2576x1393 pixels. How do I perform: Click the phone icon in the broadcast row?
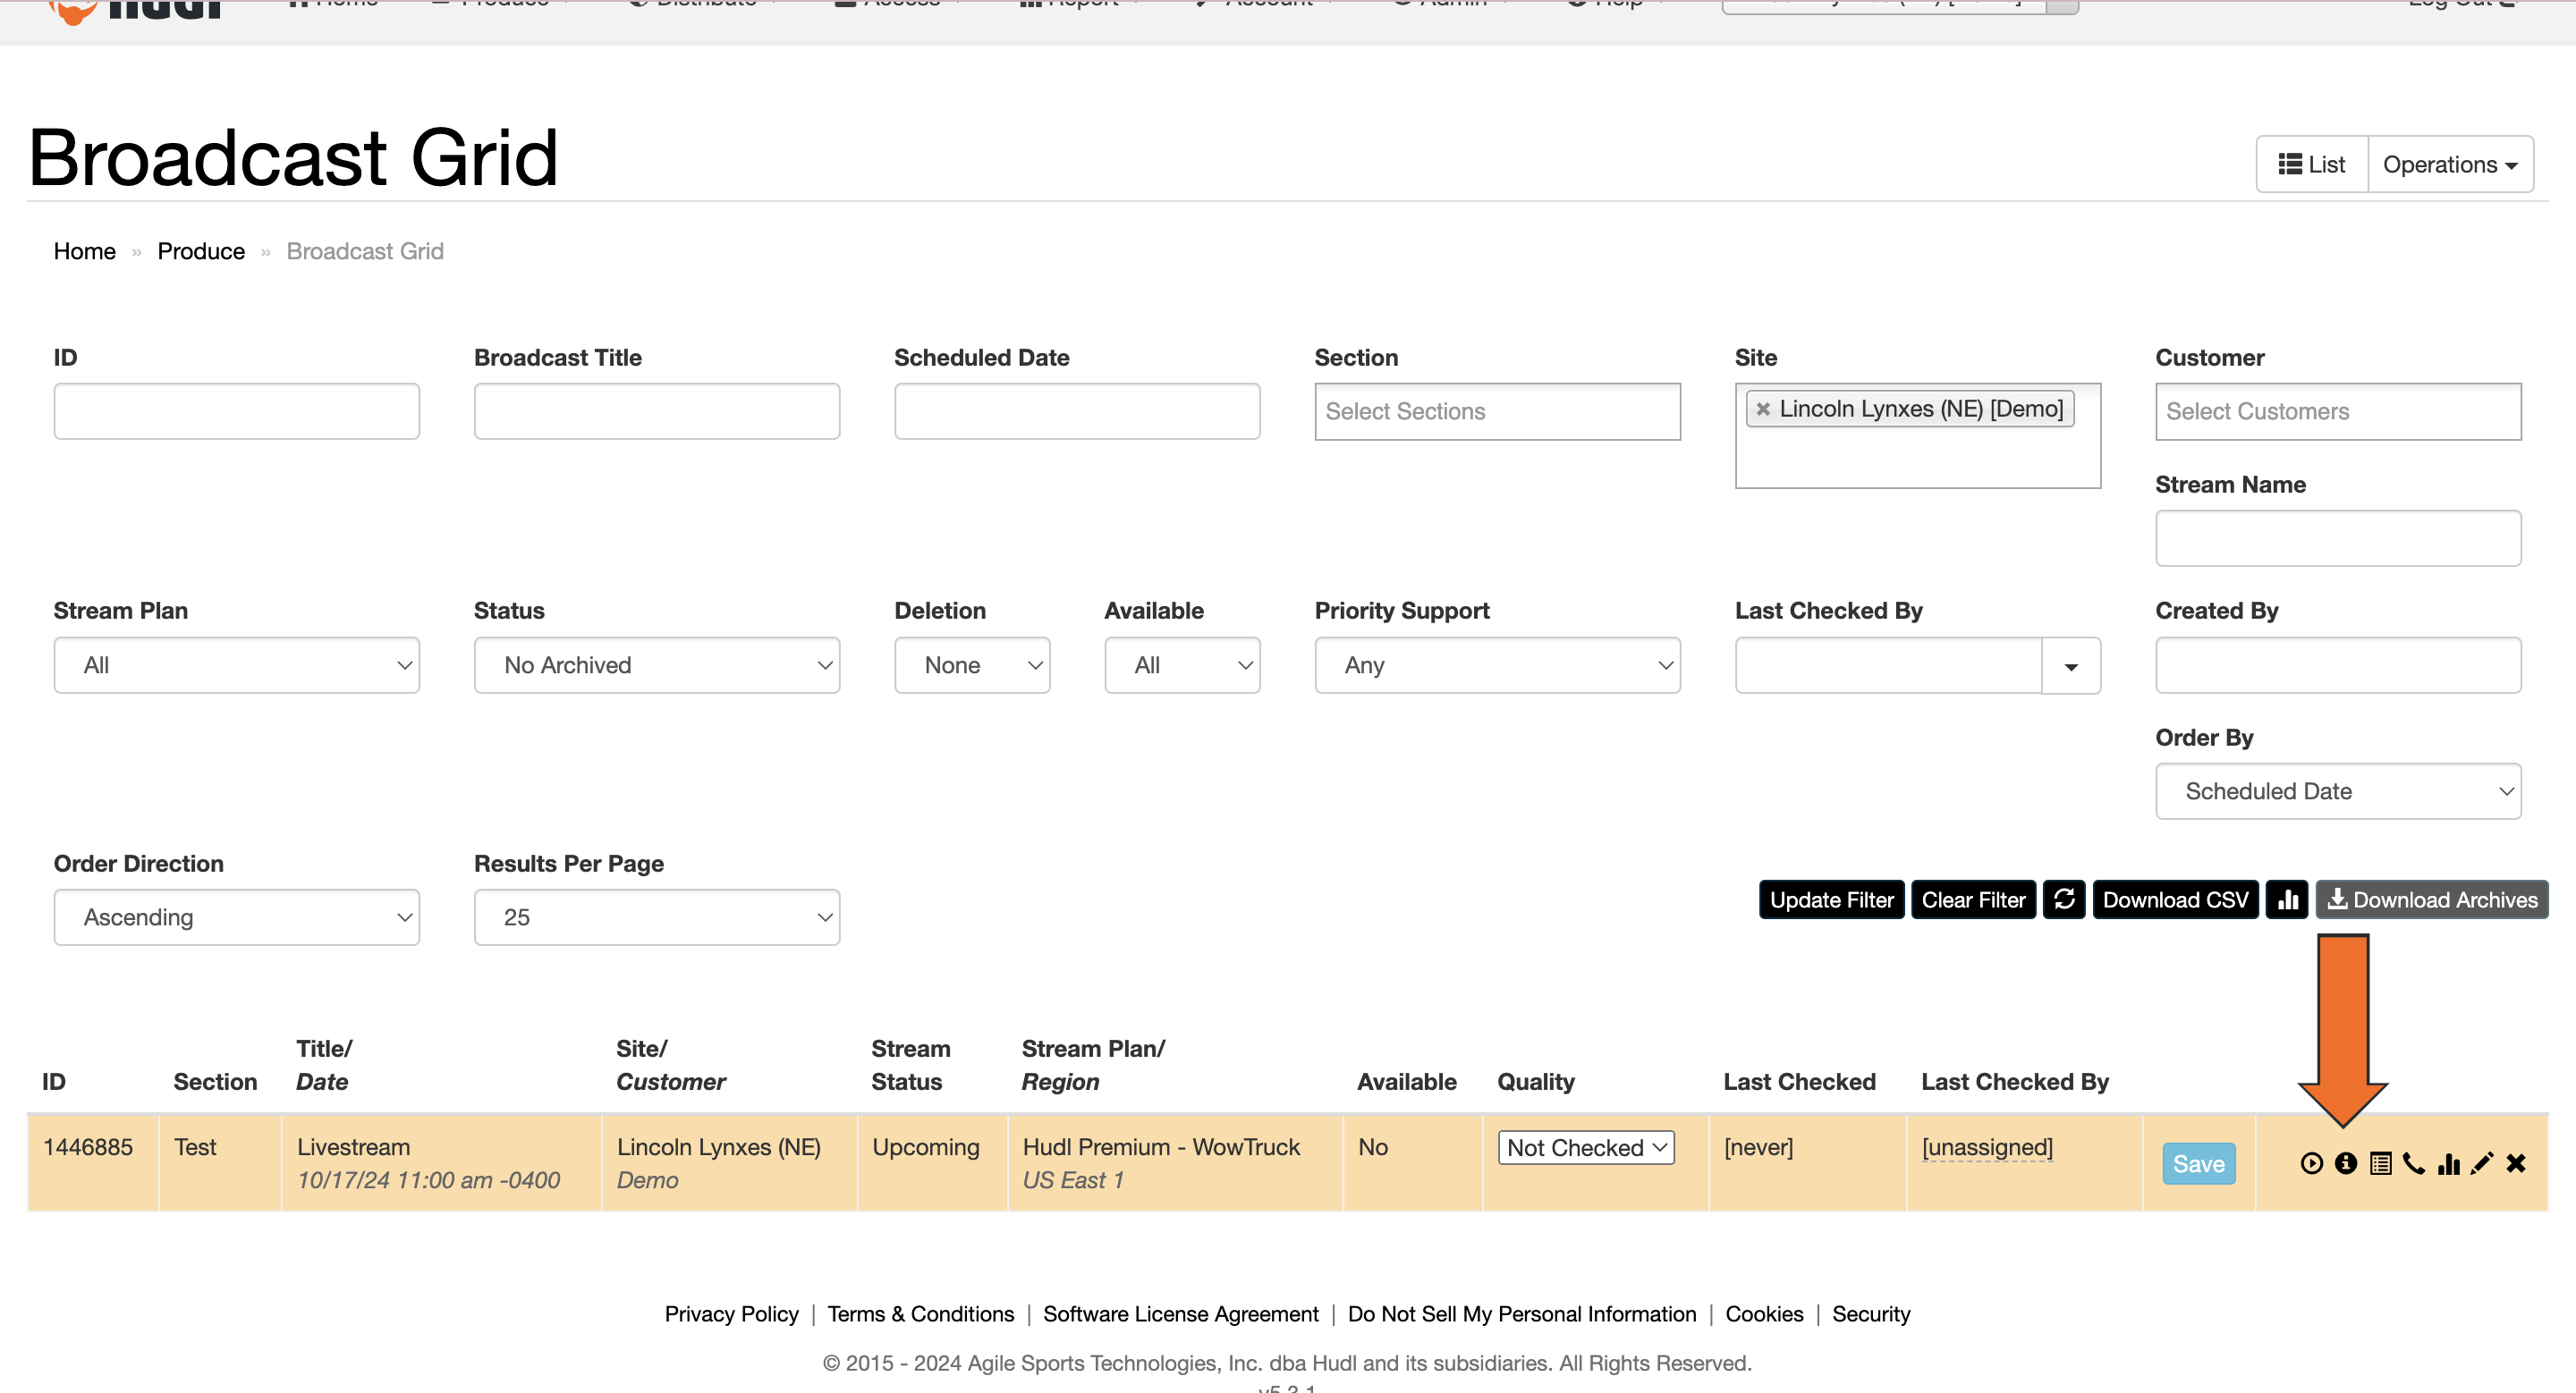2414,1163
